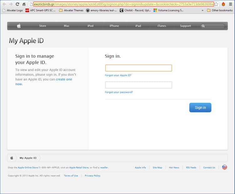The image size is (235, 194).
Task: Click the browser address bar URL
Action: [x=123, y=4]
